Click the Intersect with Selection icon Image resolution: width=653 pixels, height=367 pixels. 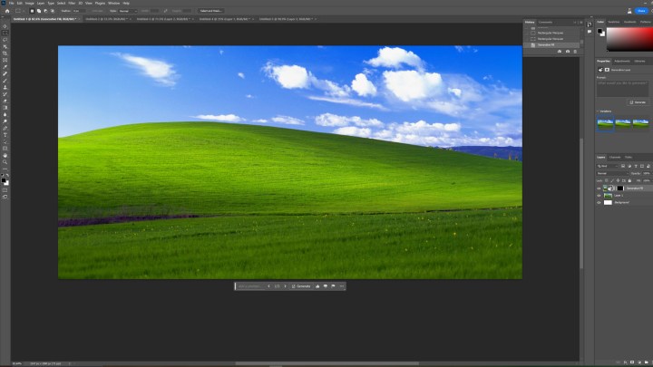52,11
